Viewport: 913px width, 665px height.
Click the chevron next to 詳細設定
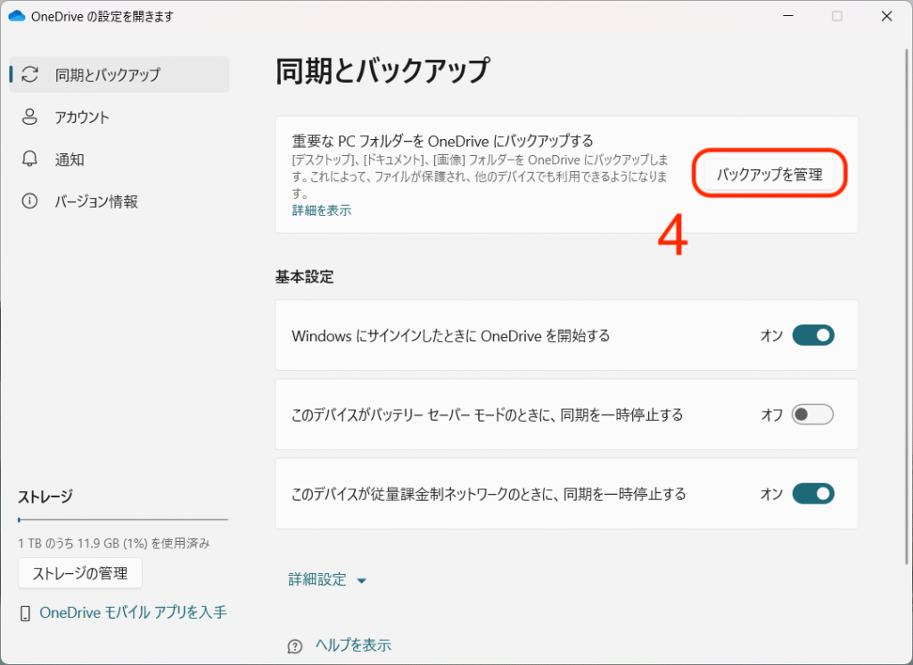[x=362, y=580]
